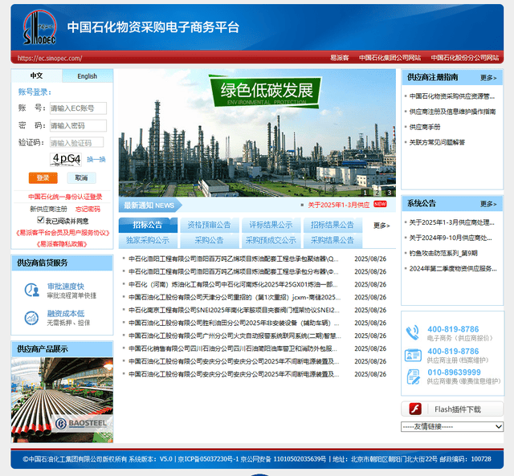Viewport: 514px width, 476px height.
Task: Check the 我已阅读并同意 agreement checkbox
Action: [x=41, y=220]
